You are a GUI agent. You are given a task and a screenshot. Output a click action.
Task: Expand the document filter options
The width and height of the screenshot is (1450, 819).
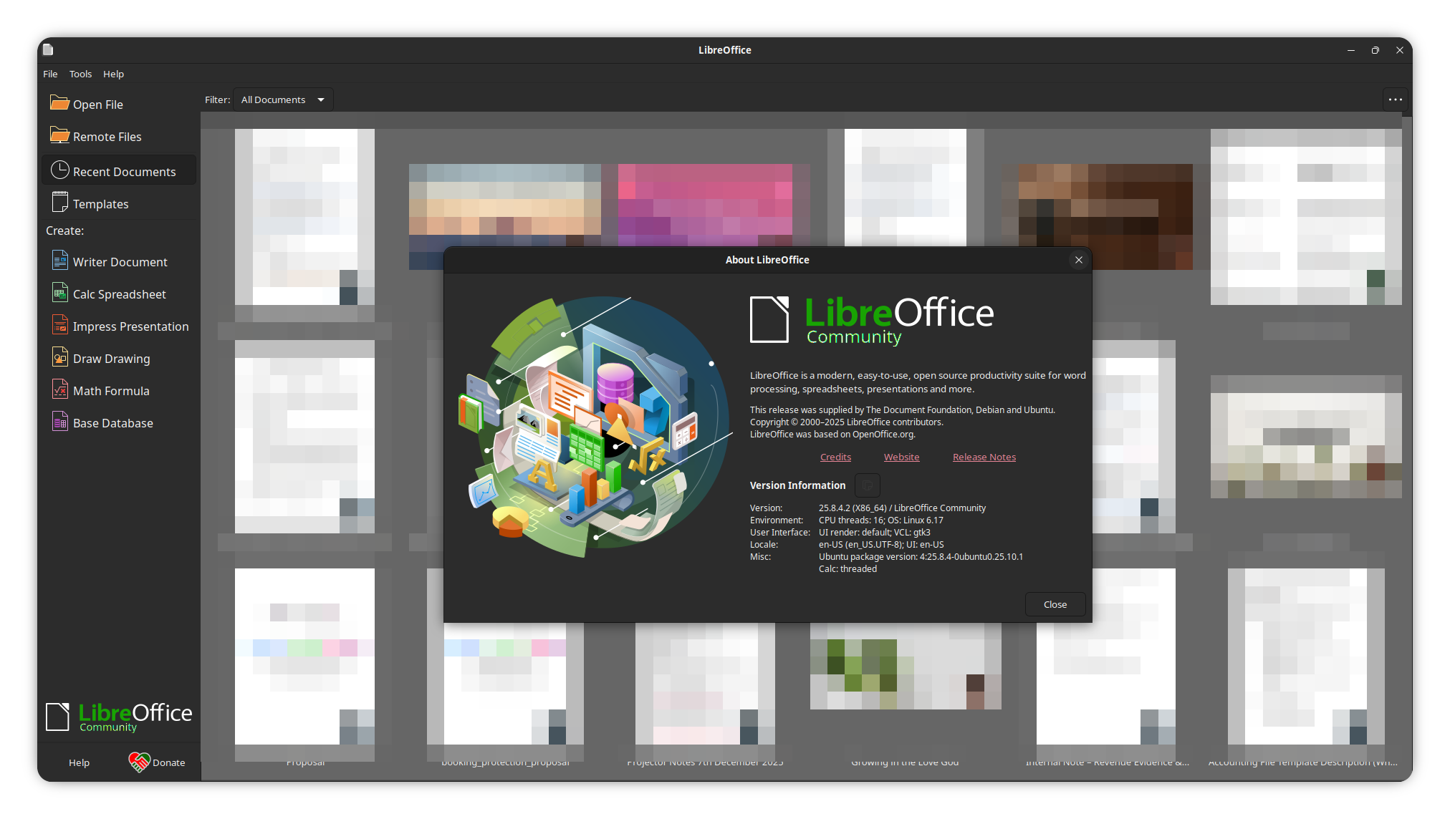click(321, 100)
